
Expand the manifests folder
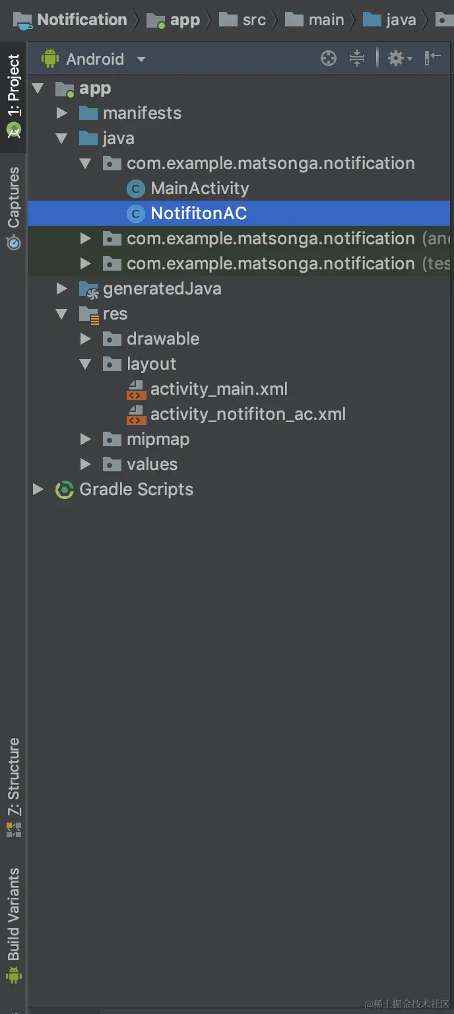[x=62, y=113]
